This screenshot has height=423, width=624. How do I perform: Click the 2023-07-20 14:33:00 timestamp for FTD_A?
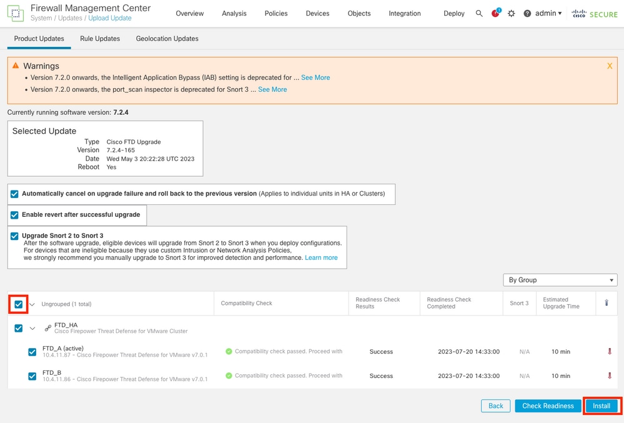[x=469, y=352]
